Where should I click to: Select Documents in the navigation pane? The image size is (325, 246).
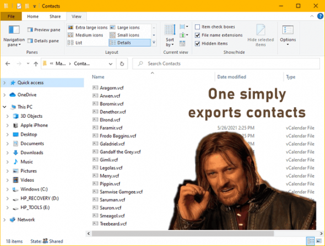coord(32,144)
